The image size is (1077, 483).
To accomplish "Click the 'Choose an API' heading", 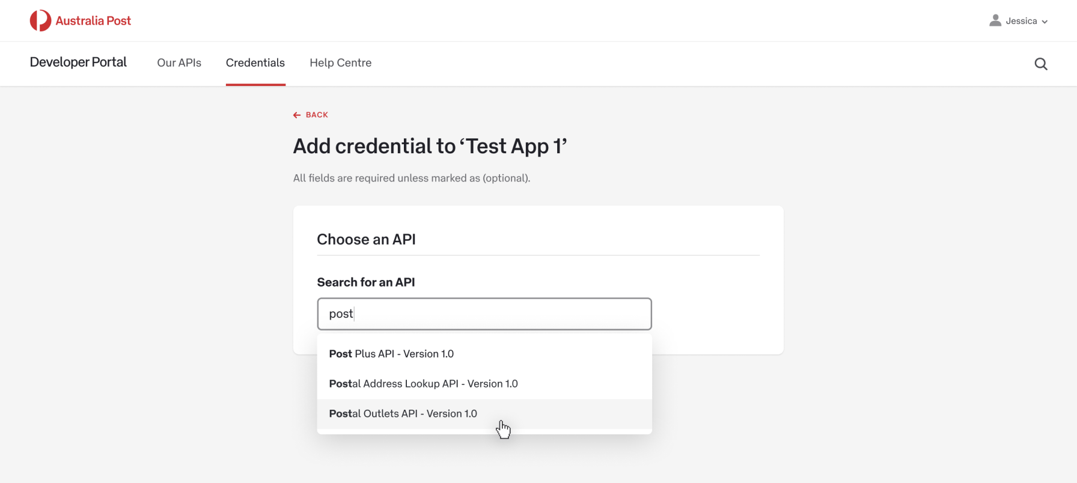I will pos(366,239).
